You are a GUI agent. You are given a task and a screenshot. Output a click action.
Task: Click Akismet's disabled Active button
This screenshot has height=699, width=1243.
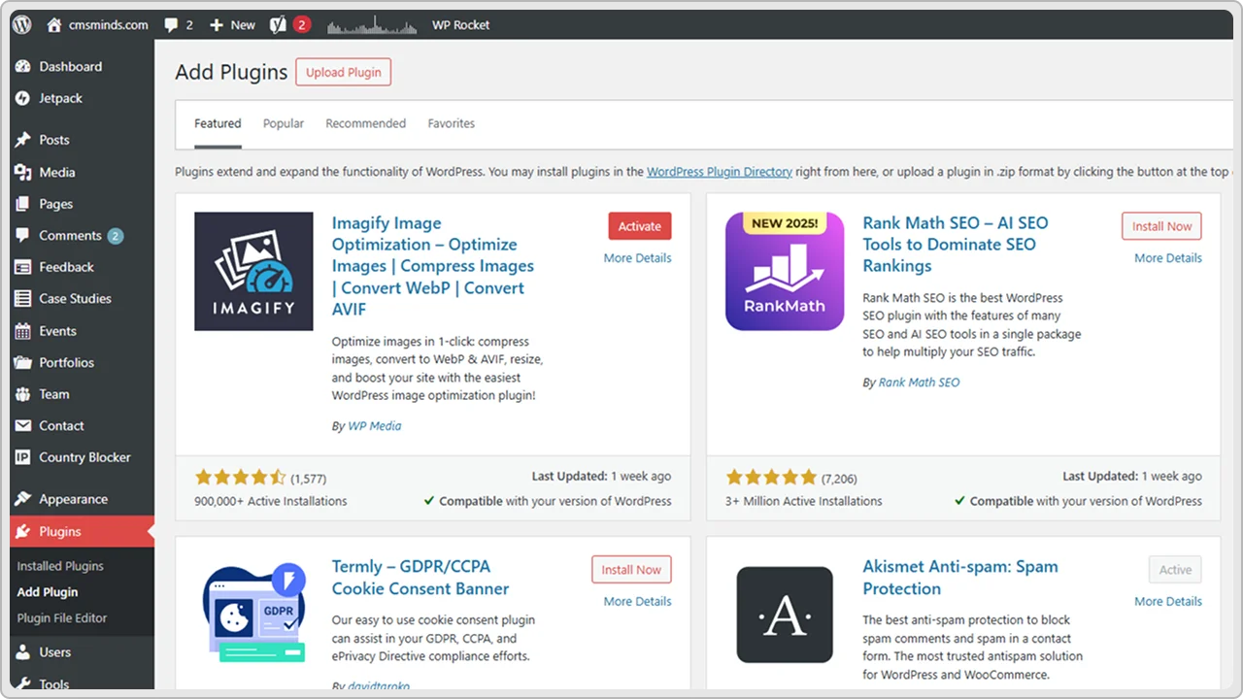[x=1175, y=570]
